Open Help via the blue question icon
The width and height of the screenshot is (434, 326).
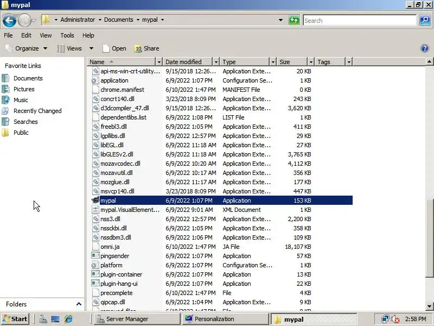(424, 48)
